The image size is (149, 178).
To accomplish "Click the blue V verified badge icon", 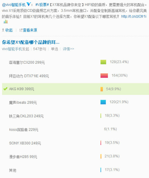I will (29, 4).
